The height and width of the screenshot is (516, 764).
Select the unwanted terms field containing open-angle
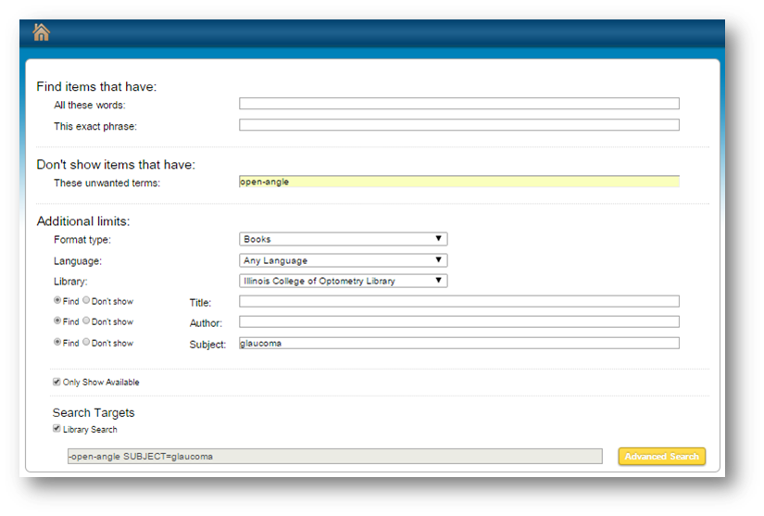pyautogui.click(x=459, y=182)
